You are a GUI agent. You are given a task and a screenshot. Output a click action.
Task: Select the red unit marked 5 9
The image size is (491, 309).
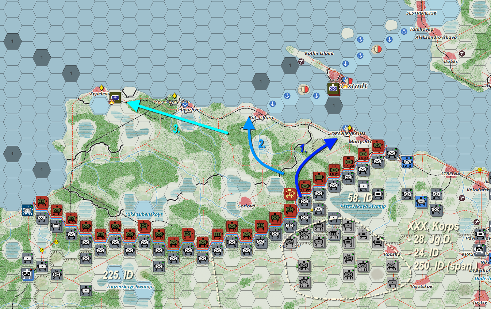[260, 226]
